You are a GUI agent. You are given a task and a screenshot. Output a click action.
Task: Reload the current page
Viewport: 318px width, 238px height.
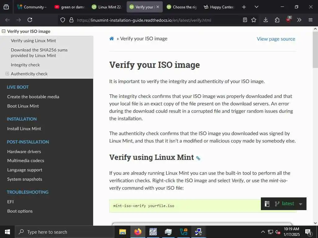[30, 20]
